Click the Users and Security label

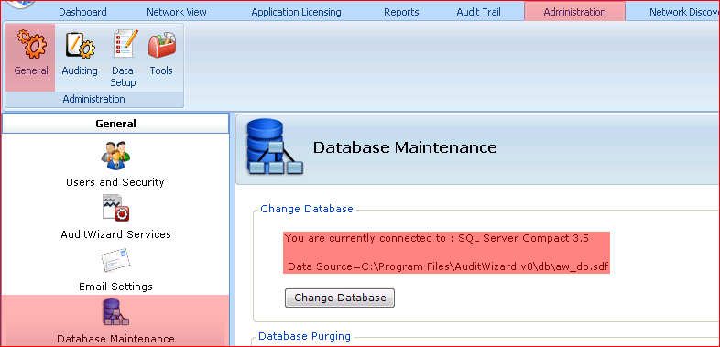pyautogui.click(x=115, y=182)
